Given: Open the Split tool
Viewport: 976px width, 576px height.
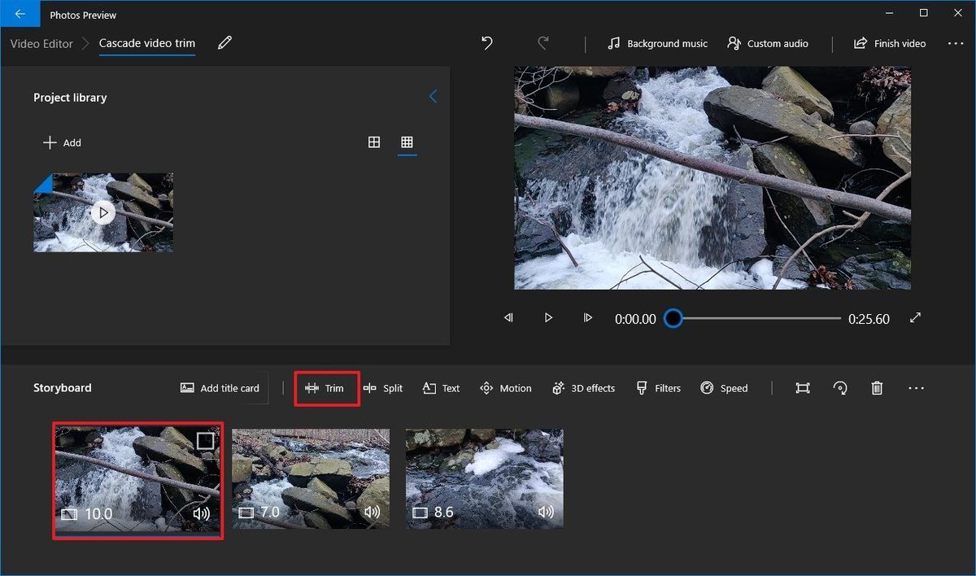Looking at the screenshot, I should tap(383, 388).
